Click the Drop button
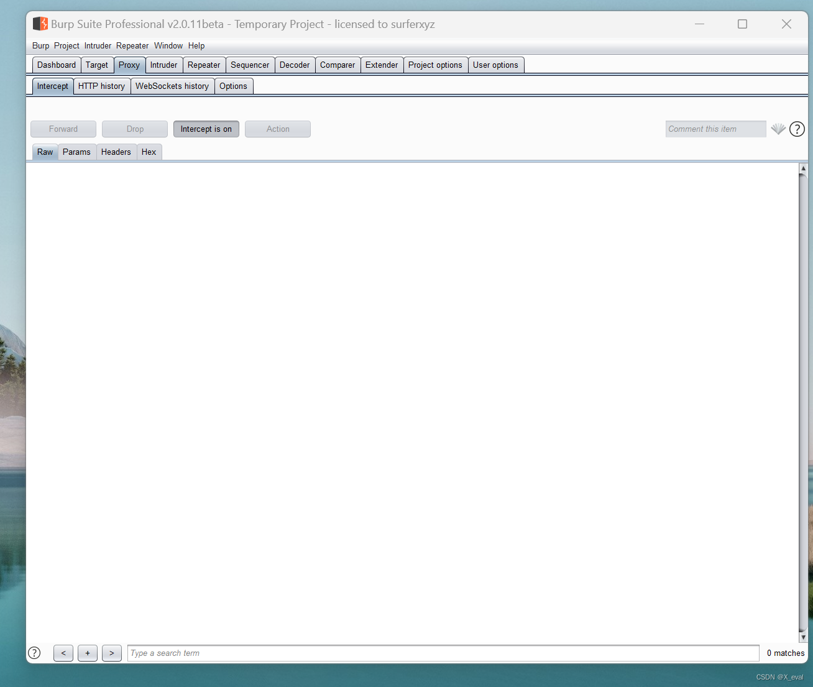The width and height of the screenshot is (813, 687). (x=135, y=129)
